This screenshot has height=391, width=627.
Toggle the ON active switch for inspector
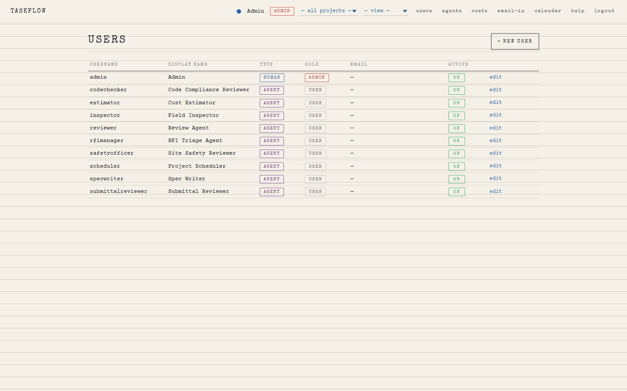[x=456, y=116]
